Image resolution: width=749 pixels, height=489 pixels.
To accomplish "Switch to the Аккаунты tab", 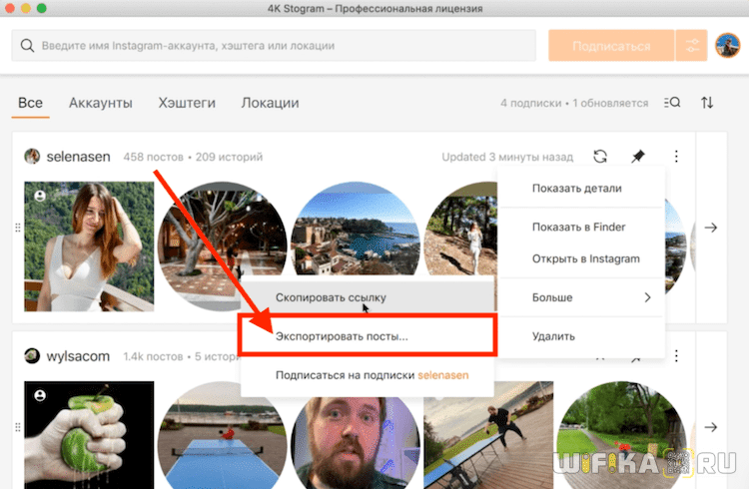I will [100, 103].
